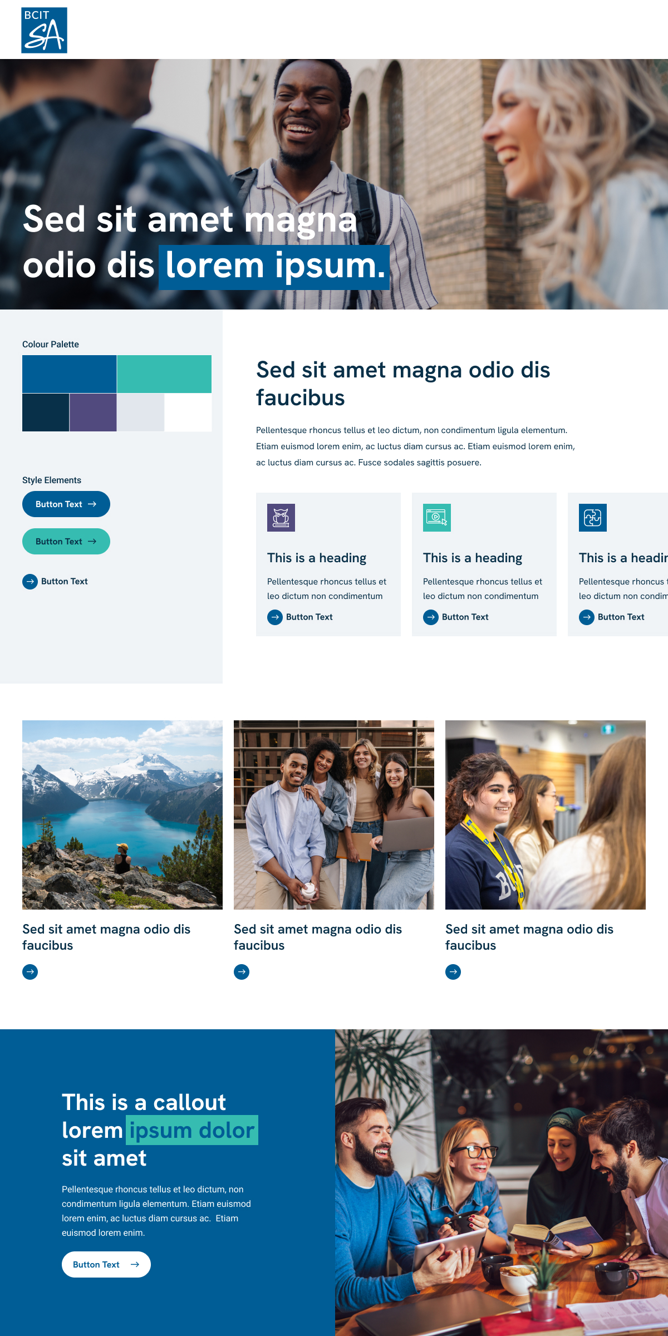Click Button Text link in owl card

300,617
